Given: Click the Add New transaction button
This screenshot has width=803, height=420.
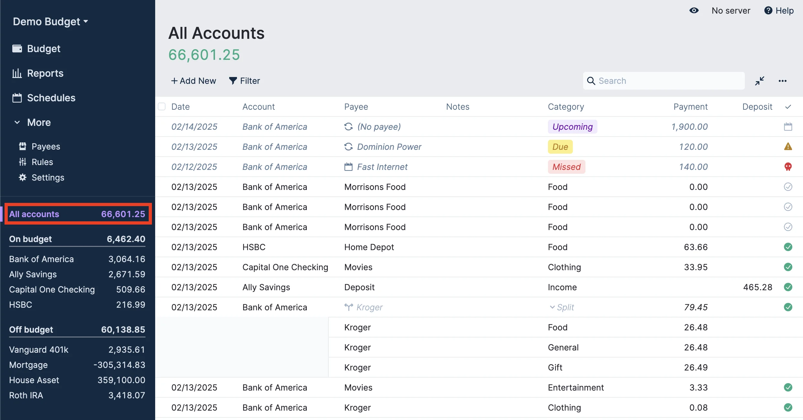Looking at the screenshot, I should point(193,81).
